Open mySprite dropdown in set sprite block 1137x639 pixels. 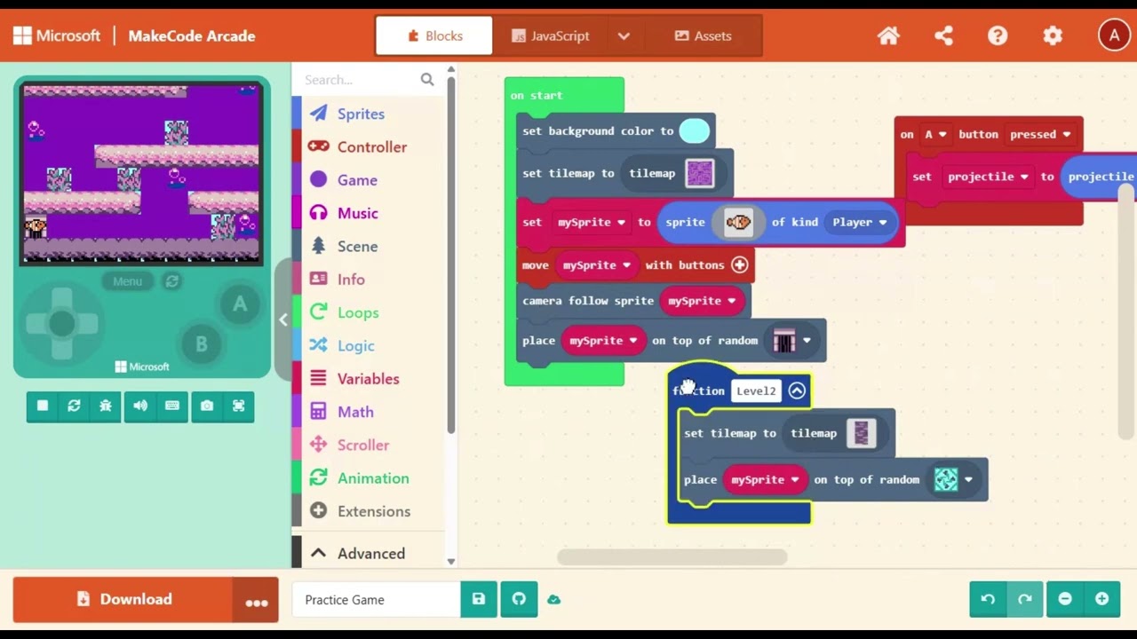coord(592,222)
